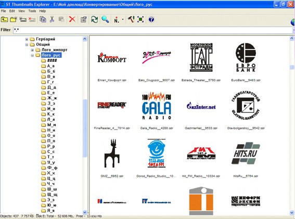
Task: Open the dropdown arrow beside sort icon
Action: tap(123, 19)
